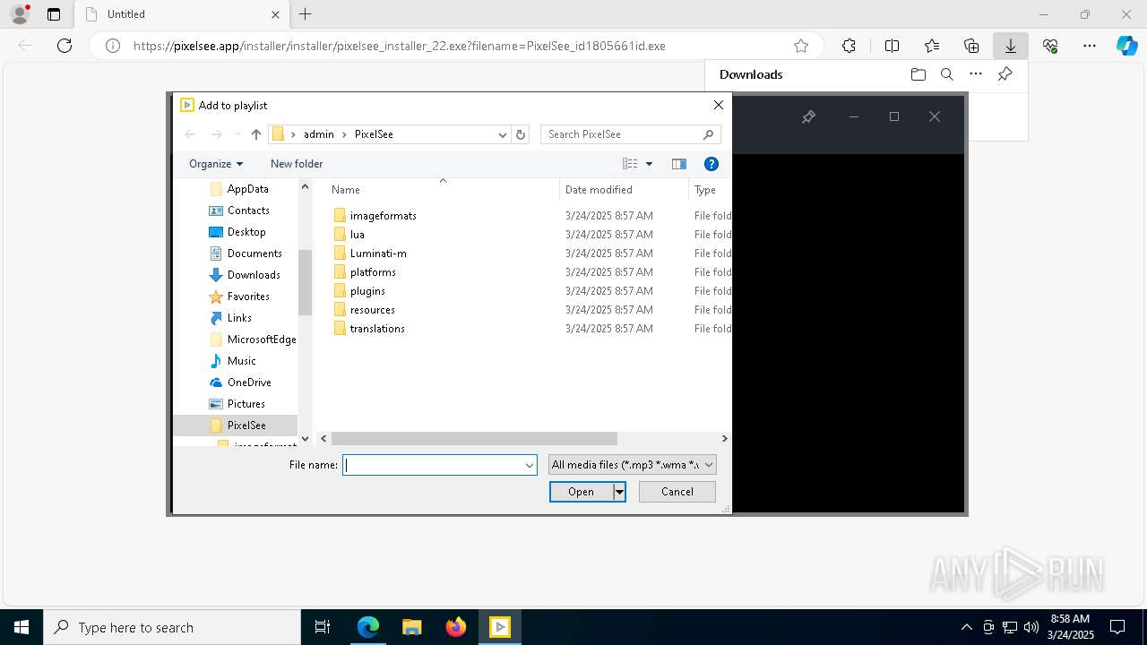This screenshot has height=645, width=1147.
Task: Open a new tab in Edge
Action: pos(306,14)
